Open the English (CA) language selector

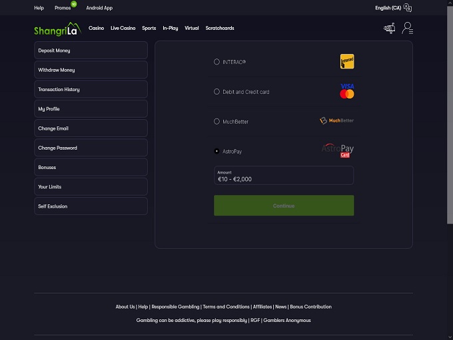tap(388, 8)
